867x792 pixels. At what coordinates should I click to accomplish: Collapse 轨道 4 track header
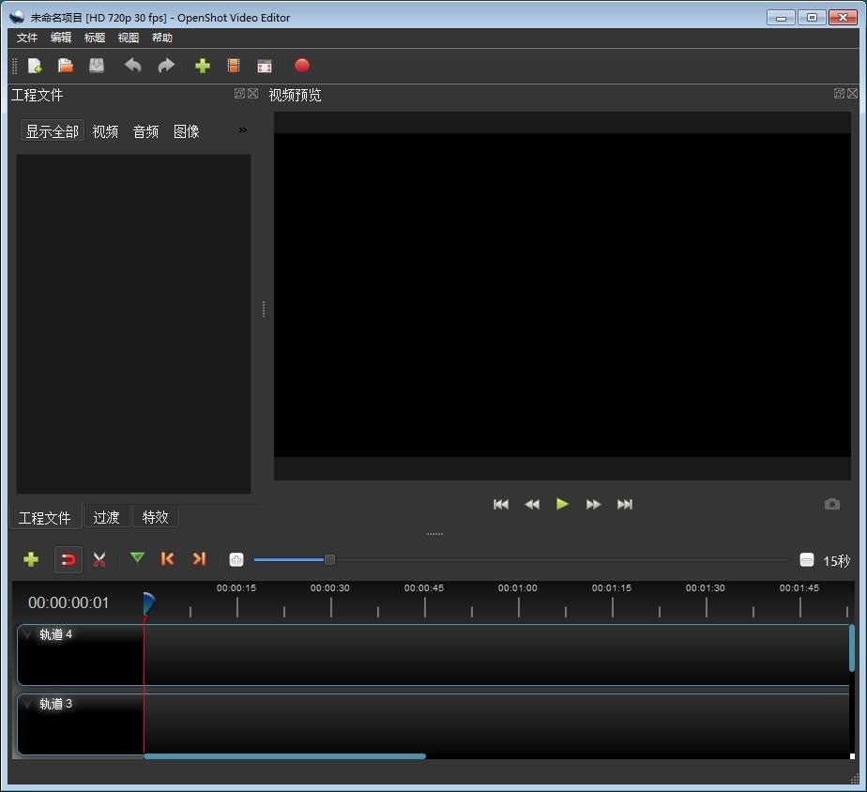[27, 633]
